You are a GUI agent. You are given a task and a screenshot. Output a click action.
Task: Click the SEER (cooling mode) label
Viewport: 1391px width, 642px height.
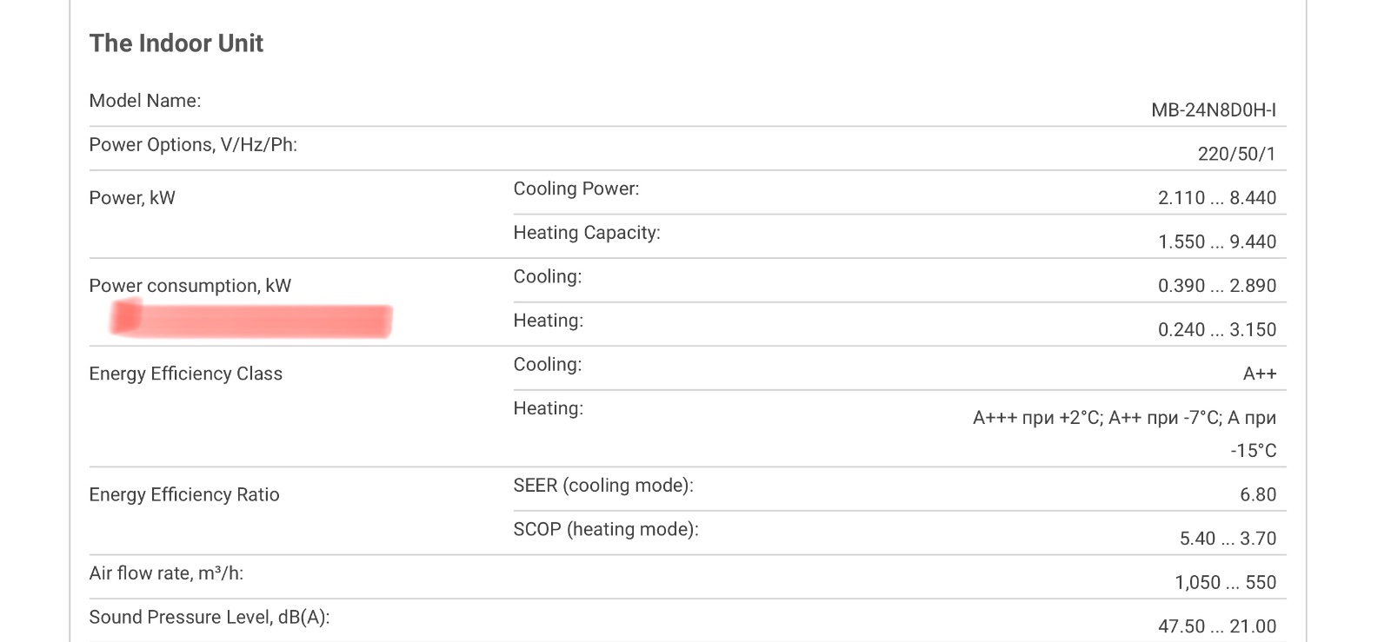(x=603, y=486)
